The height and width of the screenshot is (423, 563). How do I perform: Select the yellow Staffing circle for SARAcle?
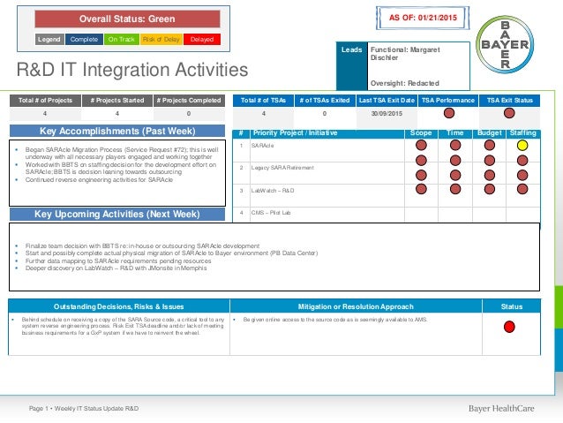point(522,145)
